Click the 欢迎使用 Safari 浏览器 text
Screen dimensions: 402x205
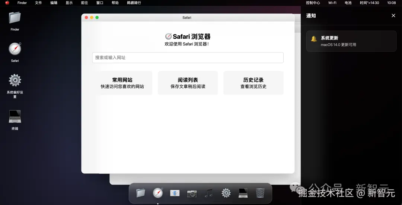[186, 44]
